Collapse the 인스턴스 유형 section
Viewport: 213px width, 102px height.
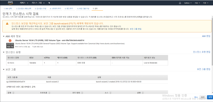point(4,52)
